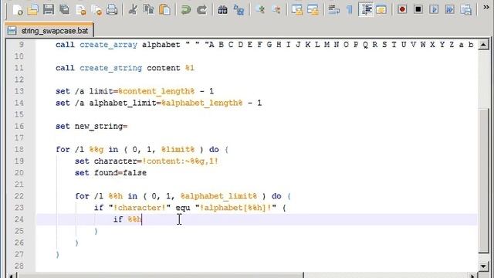Click line number 9 in margin

[22, 45]
